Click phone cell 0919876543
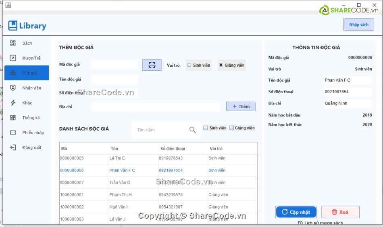 coord(183,158)
